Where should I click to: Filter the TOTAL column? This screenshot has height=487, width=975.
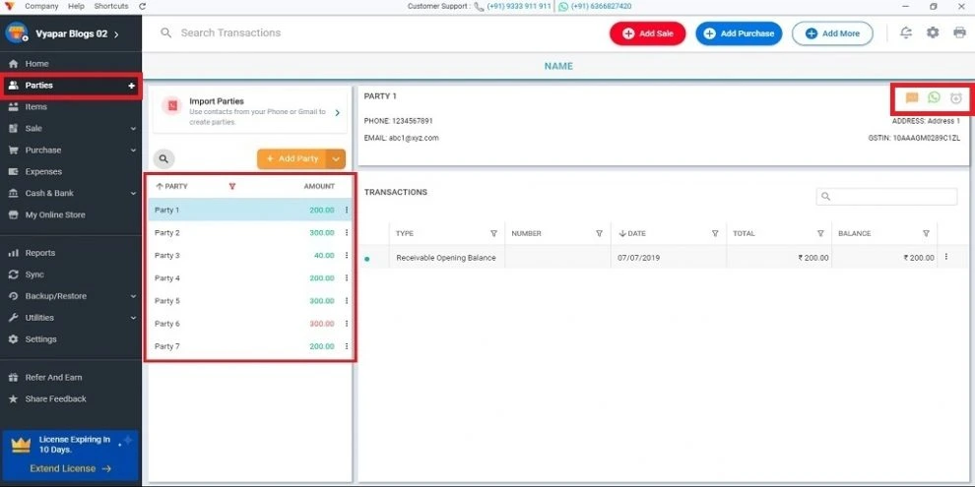[x=820, y=233]
